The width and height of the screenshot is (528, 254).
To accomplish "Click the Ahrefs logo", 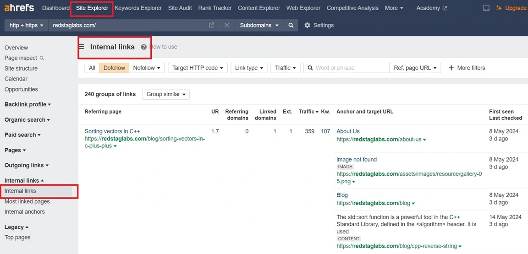I will coord(19,8).
